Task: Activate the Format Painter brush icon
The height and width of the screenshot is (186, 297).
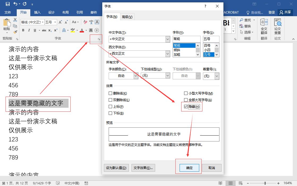Action: [15, 32]
